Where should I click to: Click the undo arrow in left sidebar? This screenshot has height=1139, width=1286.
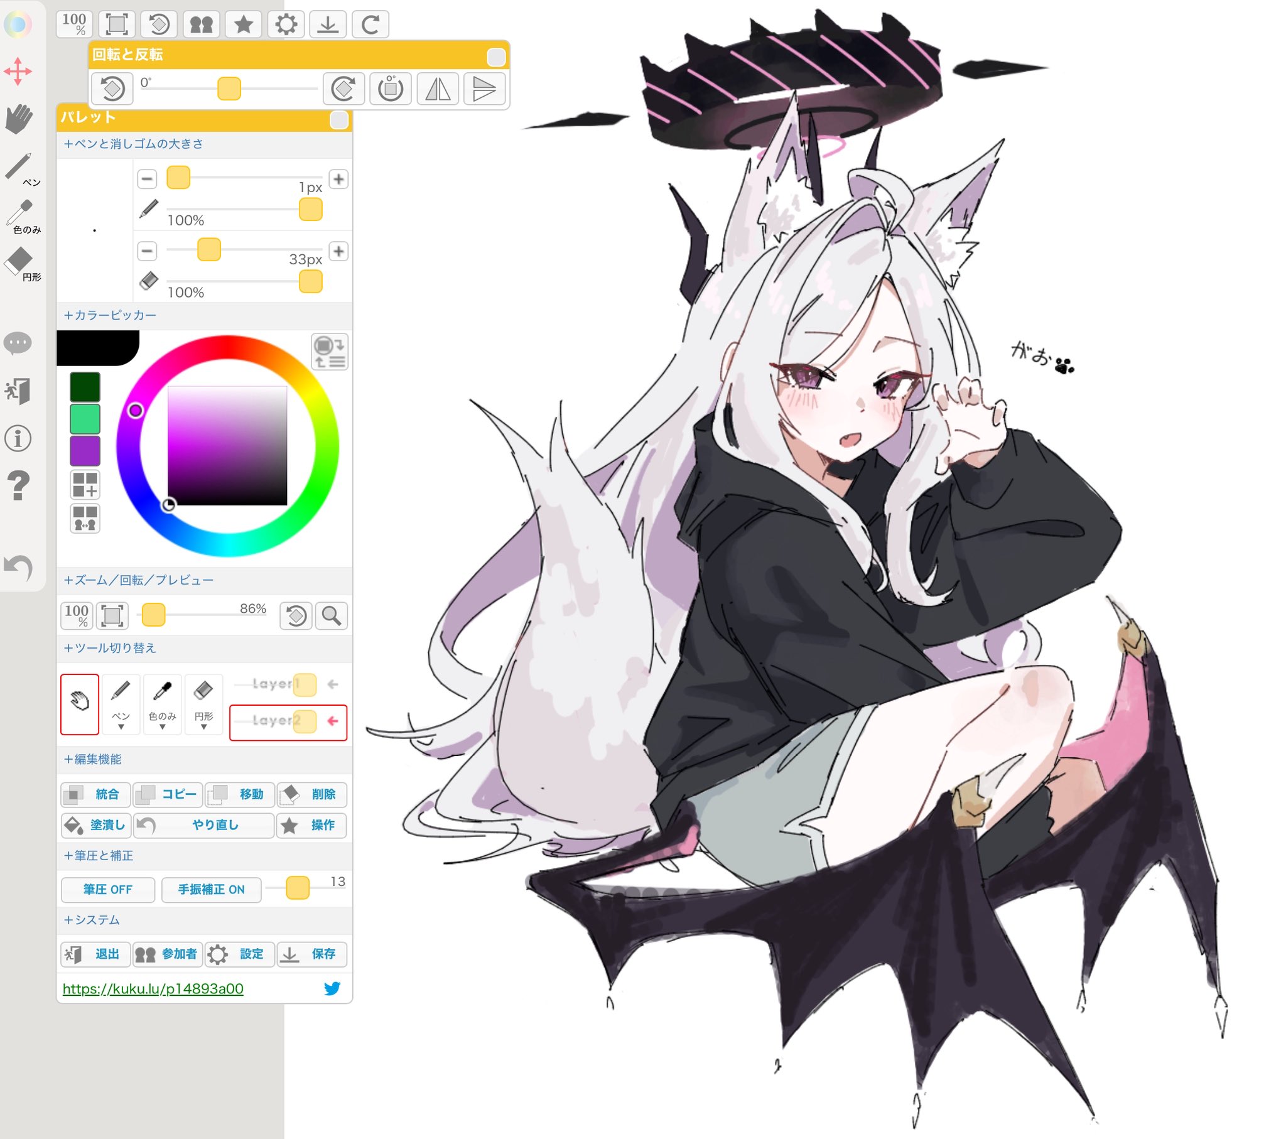pyautogui.click(x=18, y=568)
